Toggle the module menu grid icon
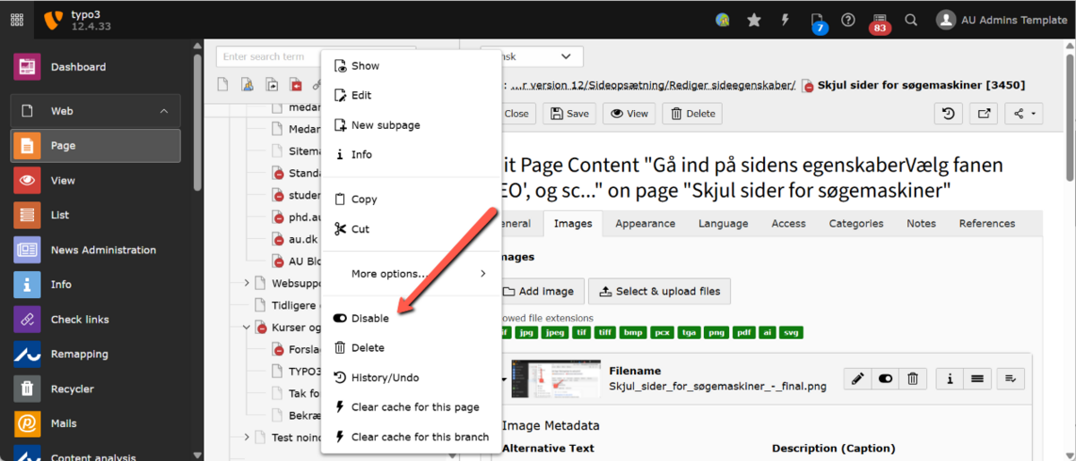This screenshot has height=461, width=1076. click(x=16, y=20)
